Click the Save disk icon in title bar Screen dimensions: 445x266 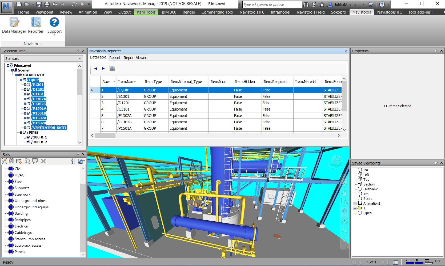pos(39,4)
